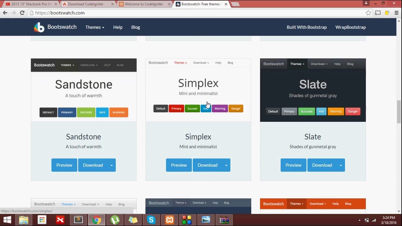The image size is (402, 226).
Task: Close the Welcome to CodeIgniter tab
Action: (x=169, y=4)
